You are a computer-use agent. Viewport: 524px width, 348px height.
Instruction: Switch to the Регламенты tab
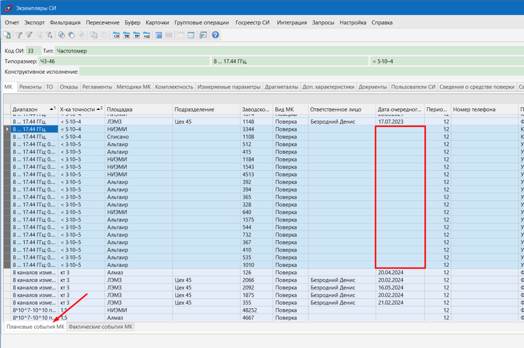coord(97,87)
